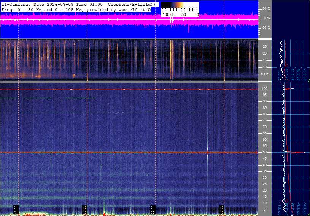Select the 20:00 time marker

(x=84, y=210)
